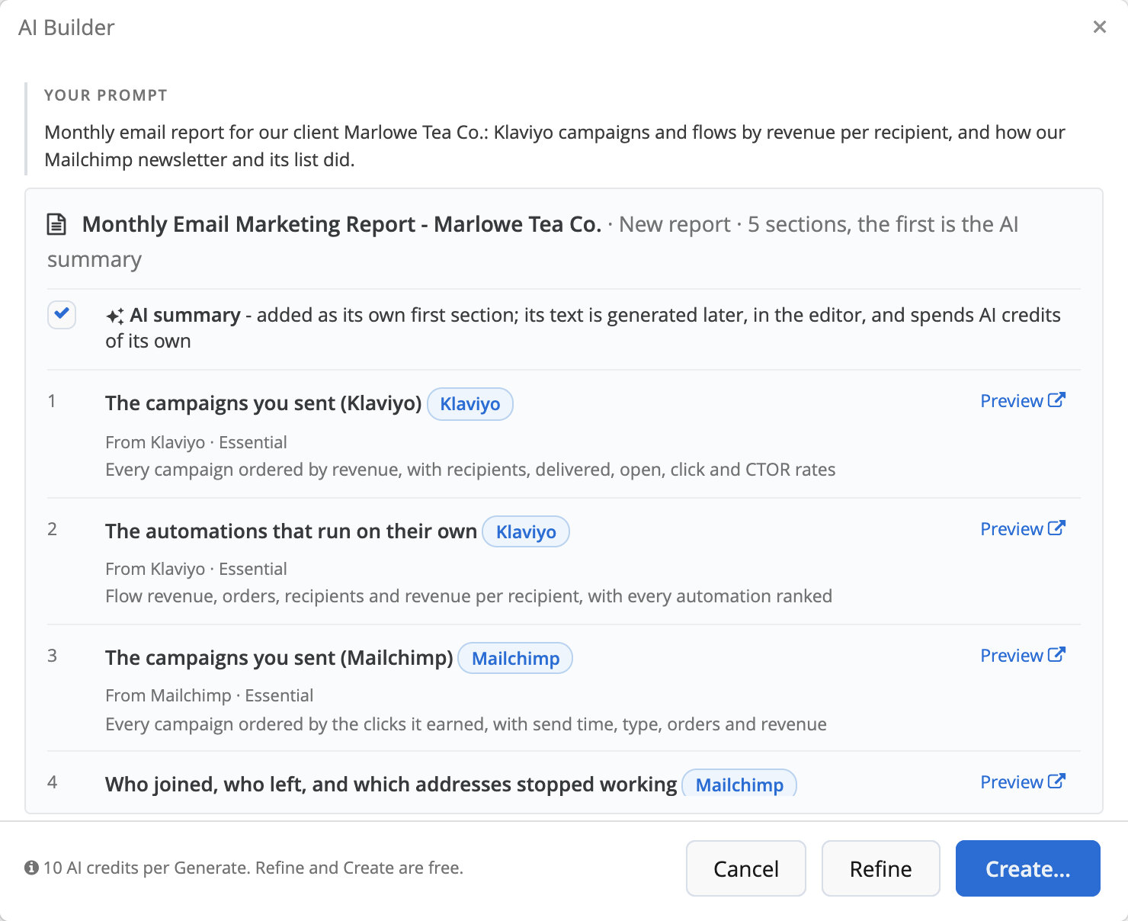Click the Refine button
Viewport: 1128px width, 921px height.
(x=880, y=868)
